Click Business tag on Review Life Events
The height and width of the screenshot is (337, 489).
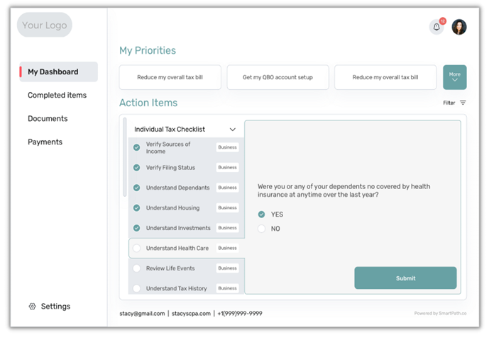(x=227, y=268)
